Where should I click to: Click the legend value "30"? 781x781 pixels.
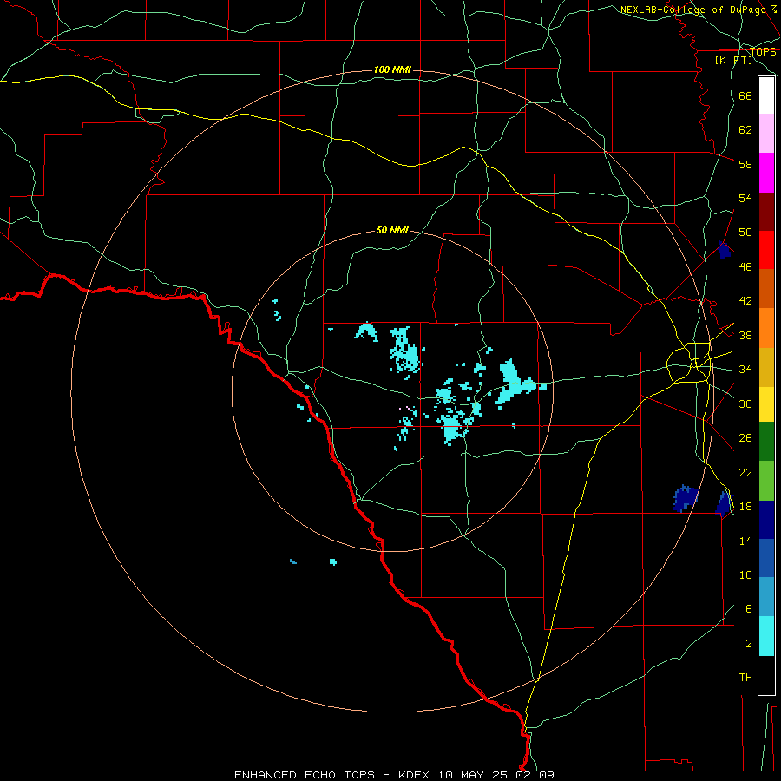[745, 404]
